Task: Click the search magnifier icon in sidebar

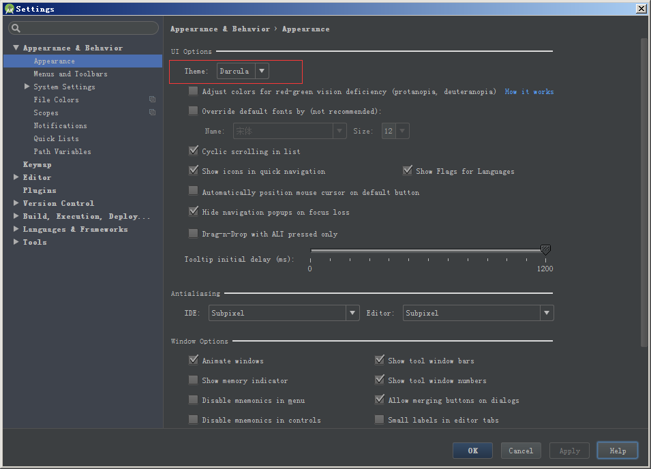Action: click(16, 29)
